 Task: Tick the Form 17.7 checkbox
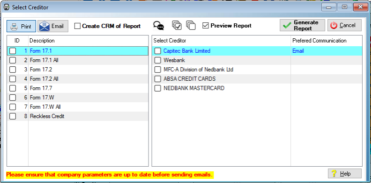13,88
